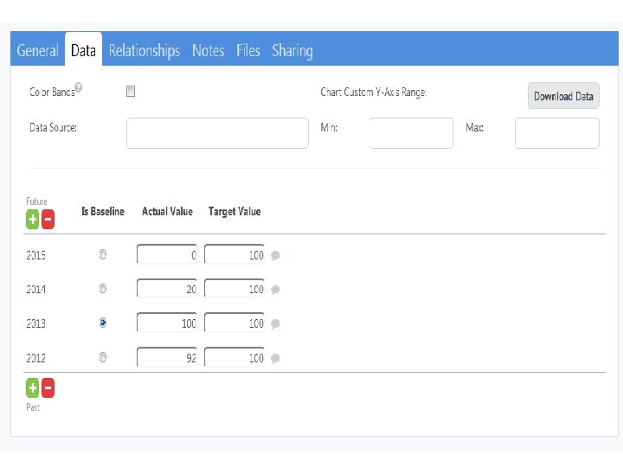Click the 2013 year label

(35, 323)
